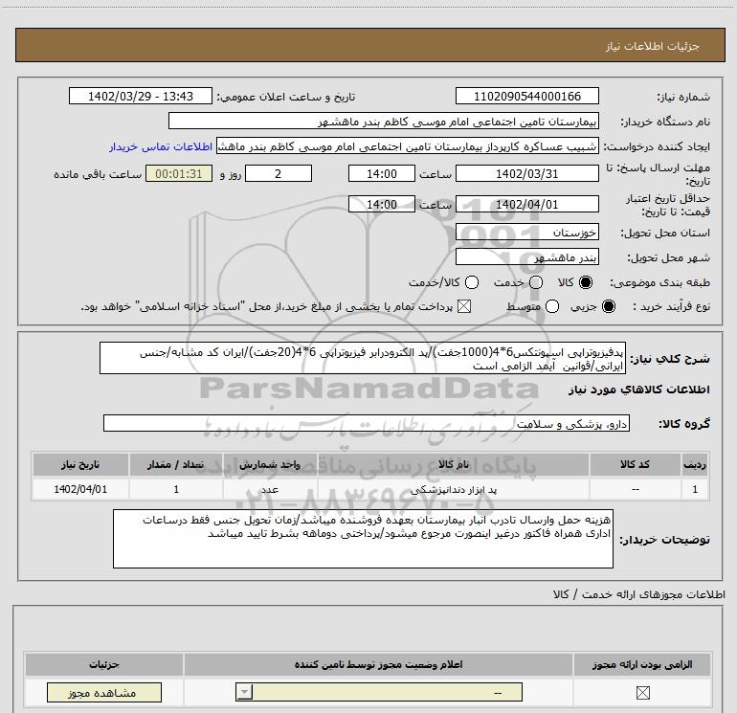
Task: Click the goods group field 'دارو، پزشکی و سلامت'
Action: click(368, 423)
